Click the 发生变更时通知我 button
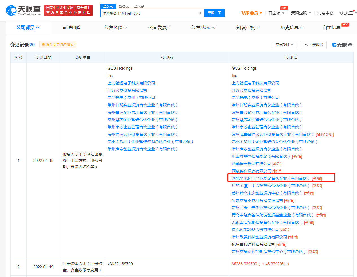The height and width of the screenshot is (277, 357). pos(58,45)
